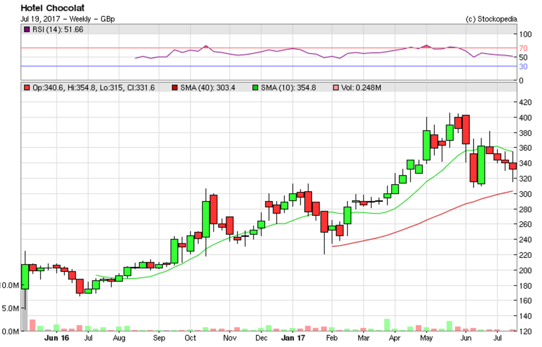
Task: Click the 'Vol: 0.248M' label
Action: [x=361, y=88]
